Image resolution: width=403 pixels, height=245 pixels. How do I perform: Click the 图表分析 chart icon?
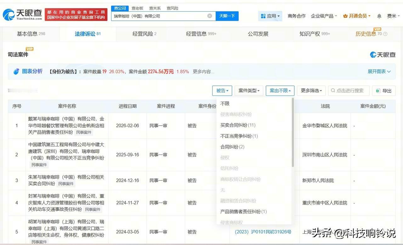tap(16, 72)
